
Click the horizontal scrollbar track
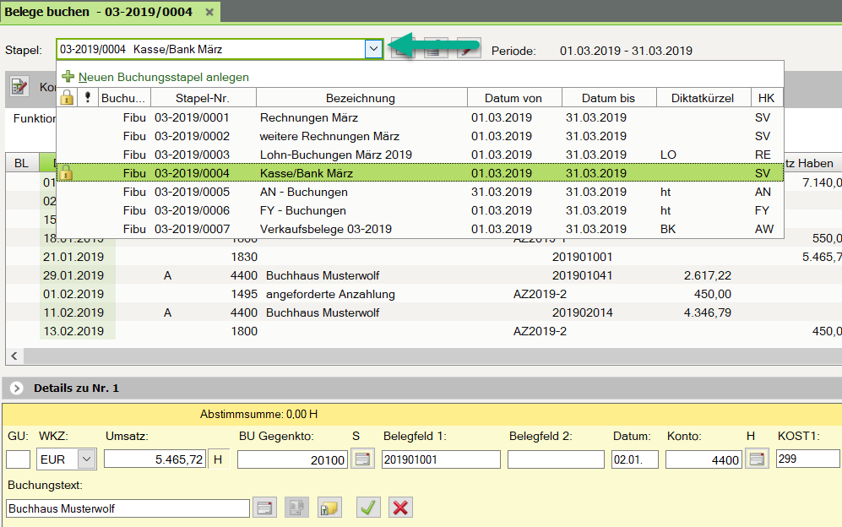coord(432,356)
